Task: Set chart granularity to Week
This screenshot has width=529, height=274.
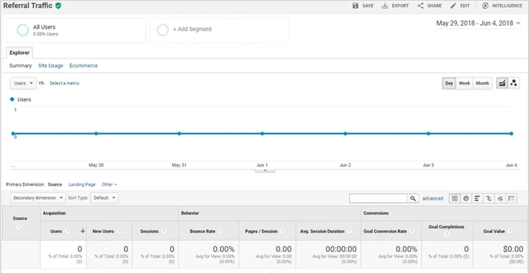Action: 464,83
